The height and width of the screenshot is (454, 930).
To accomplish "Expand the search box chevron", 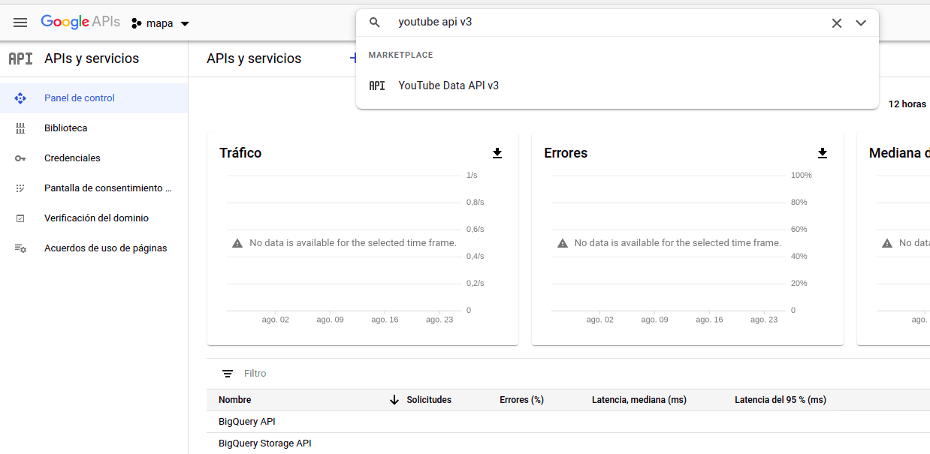I will click(x=861, y=23).
